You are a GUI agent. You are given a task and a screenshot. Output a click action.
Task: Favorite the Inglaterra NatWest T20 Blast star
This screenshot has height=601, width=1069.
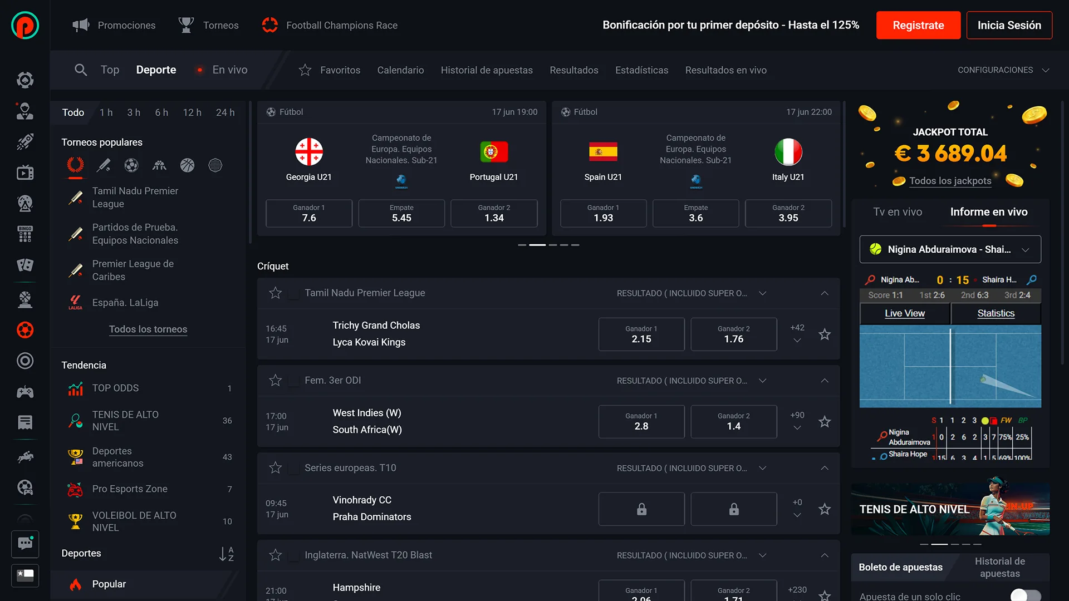click(x=275, y=555)
